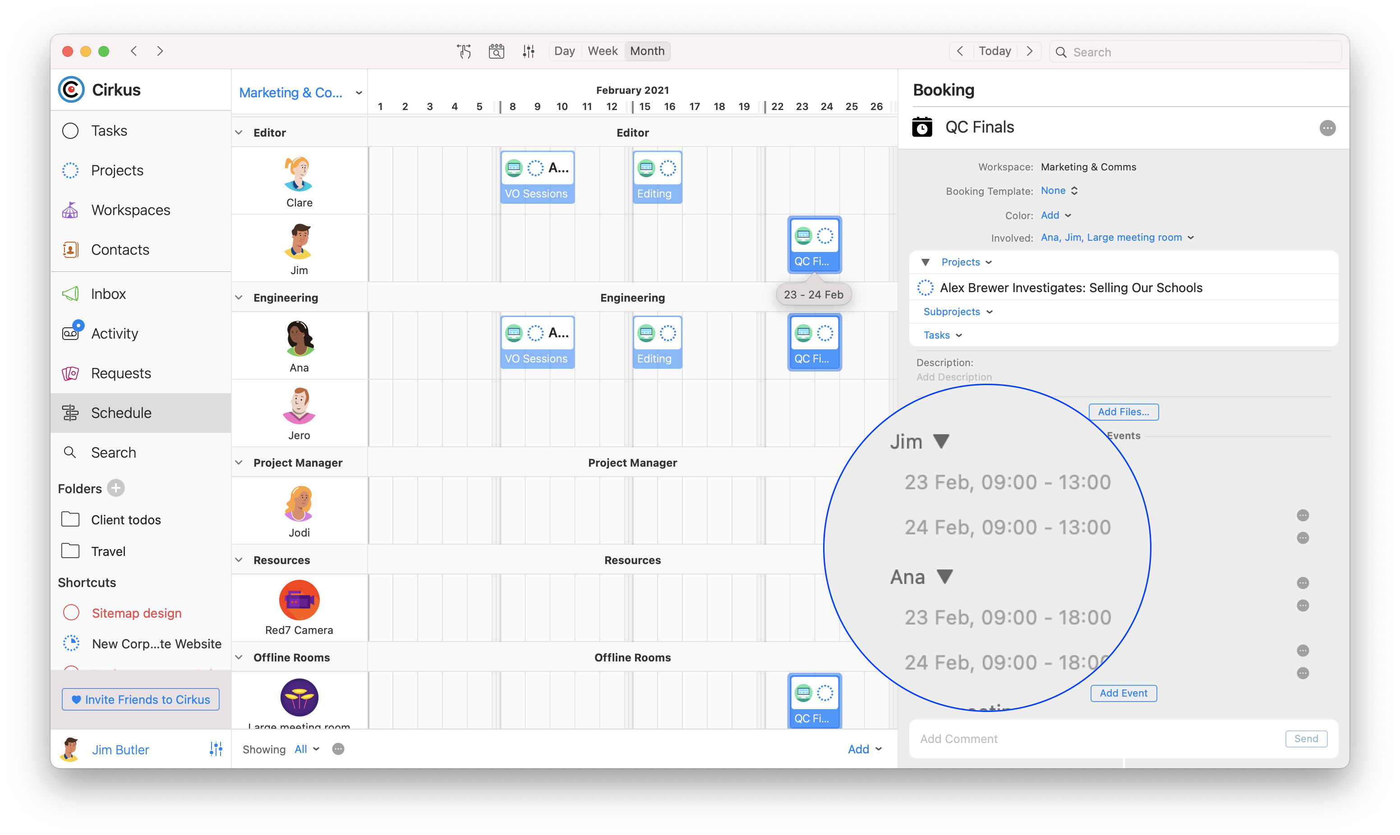Open the more options button beside Showing All

(x=338, y=749)
